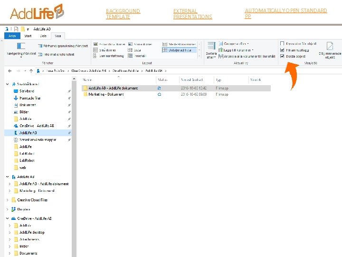Choose Små ikoner layout
This screenshot has height=257, width=342.
(104, 50)
